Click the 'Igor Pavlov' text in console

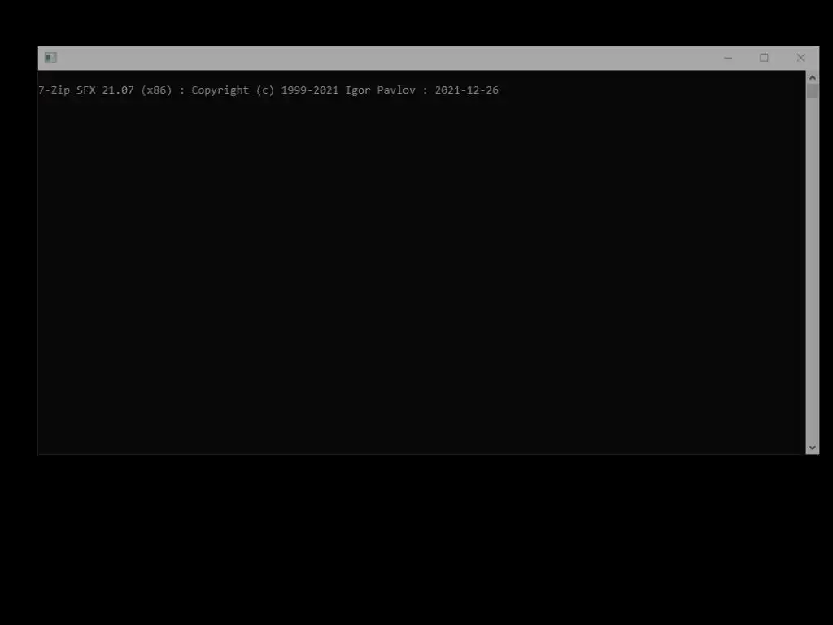(x=381, y=90)
